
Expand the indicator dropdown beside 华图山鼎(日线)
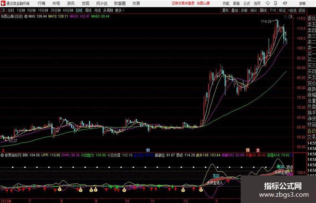coord(26,16)
